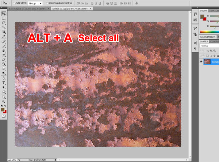Enable the Show Transform Controls checkbox

[x=48, y=3]
